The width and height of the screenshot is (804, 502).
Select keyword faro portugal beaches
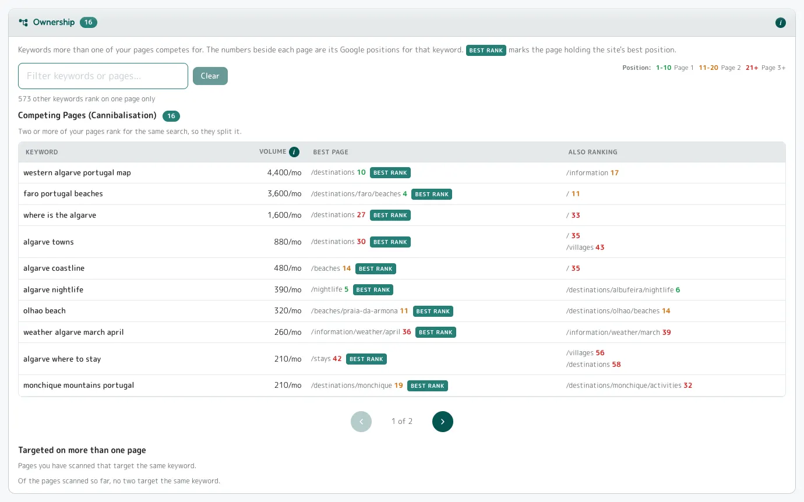(63, 194)
